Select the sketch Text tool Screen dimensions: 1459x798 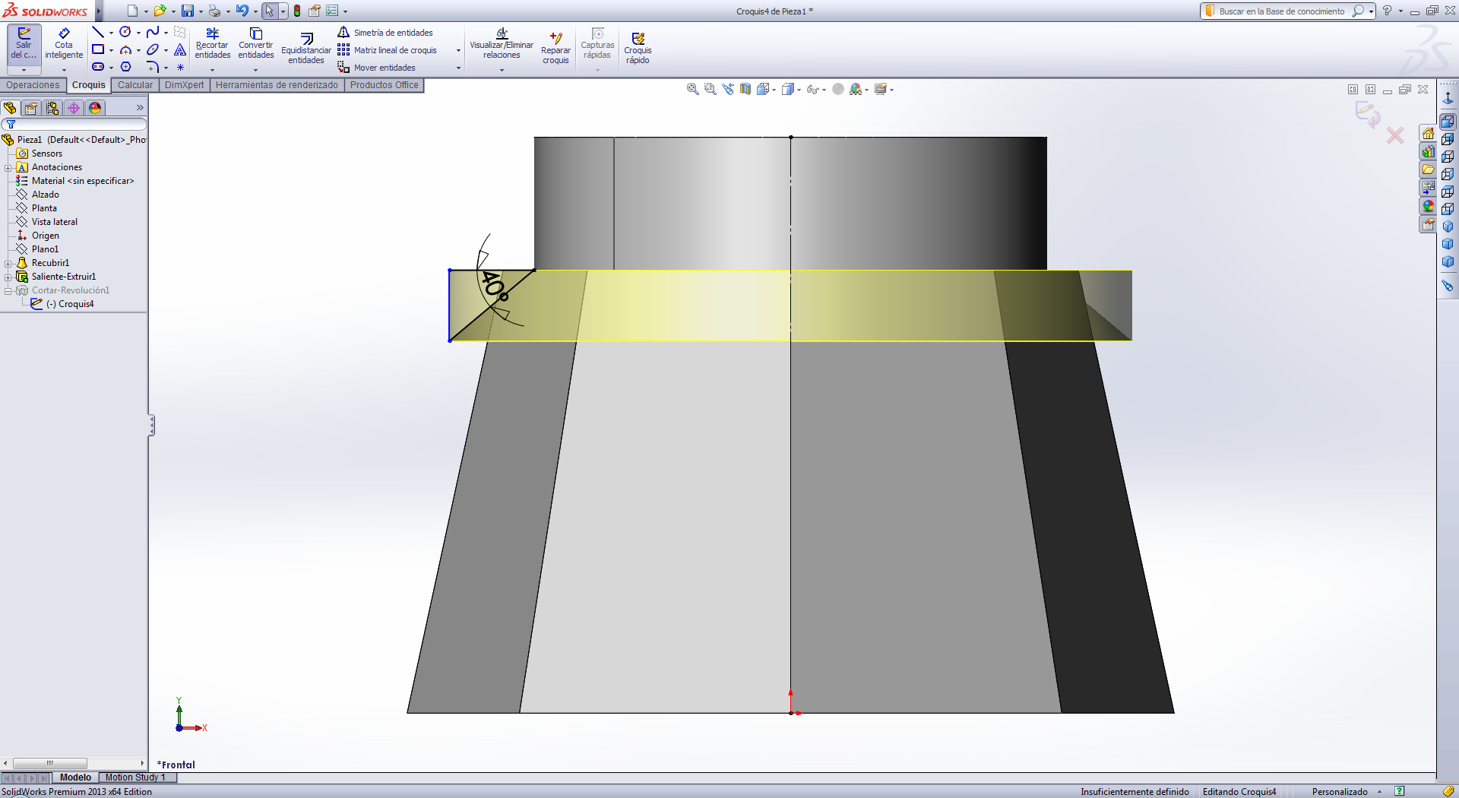coord(180,49)
